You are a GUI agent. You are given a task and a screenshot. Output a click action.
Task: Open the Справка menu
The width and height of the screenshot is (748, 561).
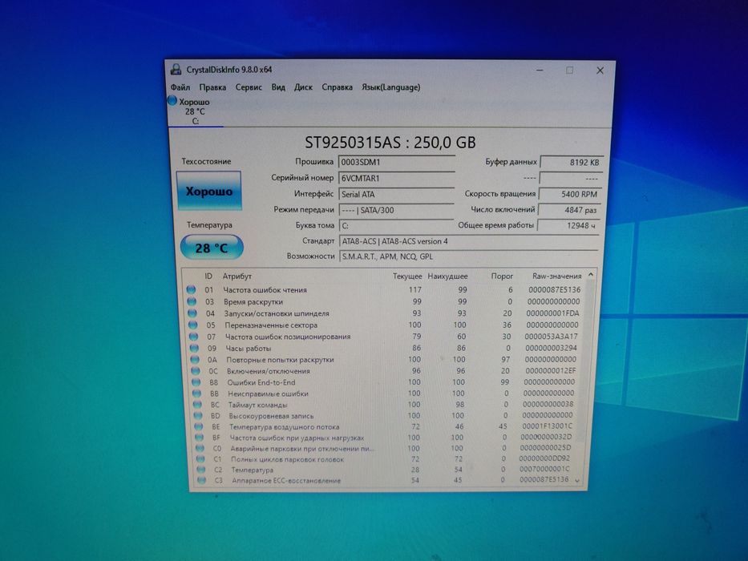coord(337,87)
